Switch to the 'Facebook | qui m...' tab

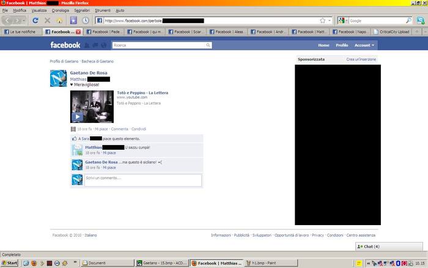pyautogui.click(x=145, y=32)
